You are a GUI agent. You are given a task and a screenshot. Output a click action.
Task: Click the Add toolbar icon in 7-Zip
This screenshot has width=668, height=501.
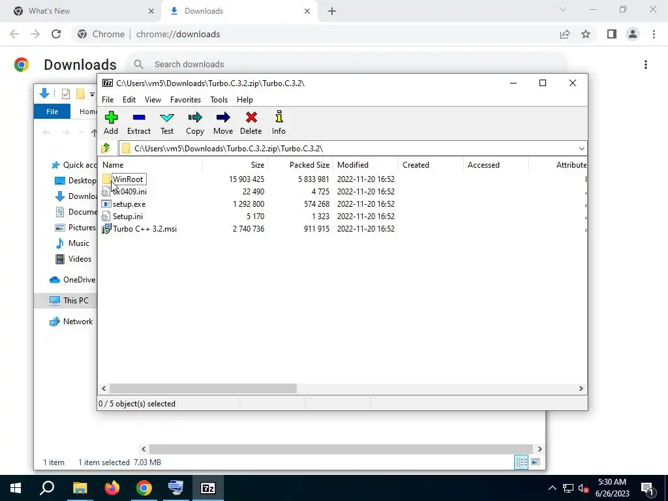tap(111, 123)
